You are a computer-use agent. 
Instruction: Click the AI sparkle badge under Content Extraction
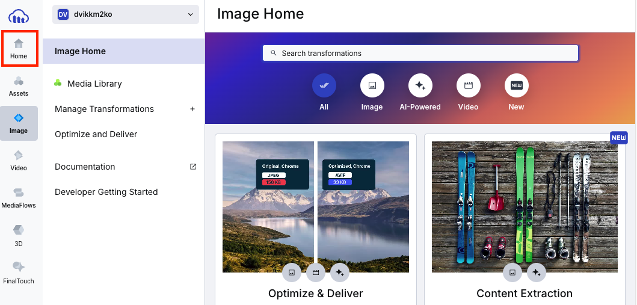(537, 273)
